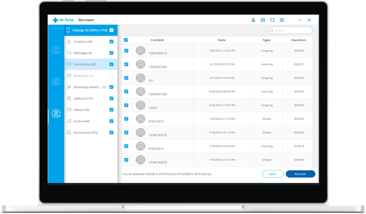
Task: Click the Contacts category icon
Action: click(x=69, y=42)
